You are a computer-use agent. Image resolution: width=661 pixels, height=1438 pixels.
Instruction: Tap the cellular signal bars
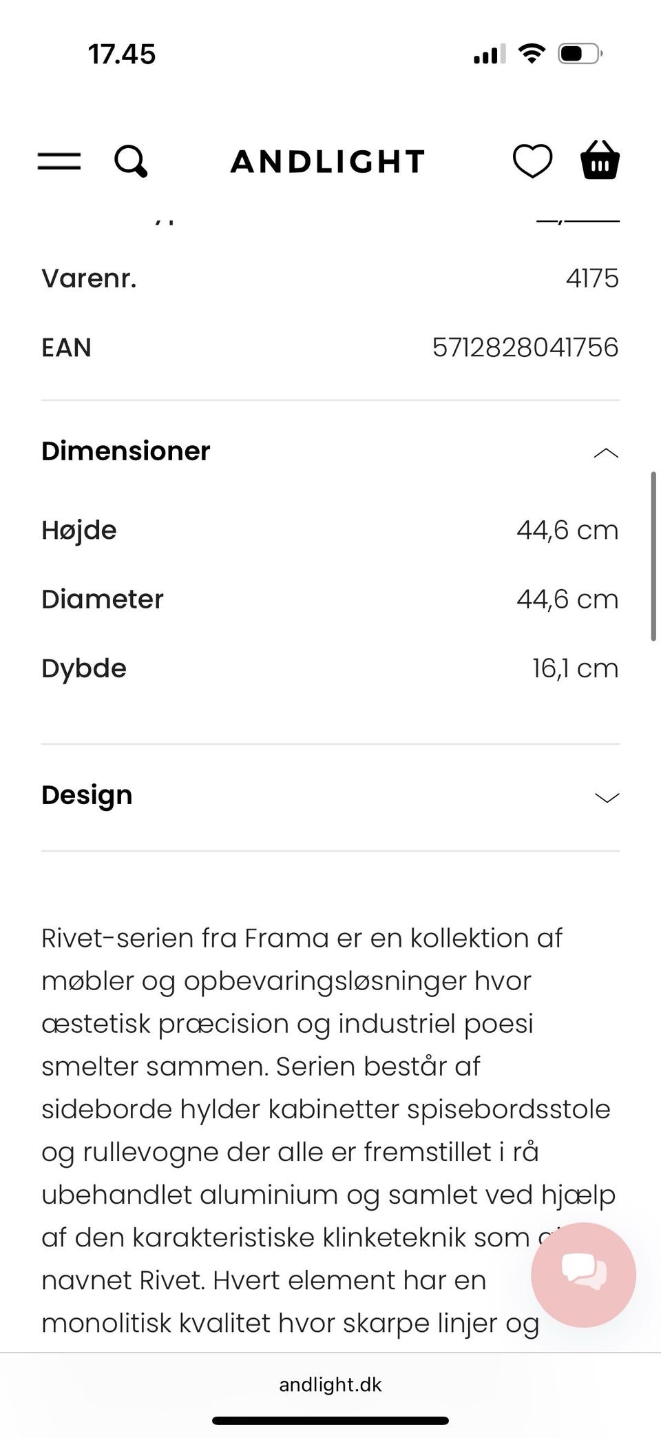(489, 54)
